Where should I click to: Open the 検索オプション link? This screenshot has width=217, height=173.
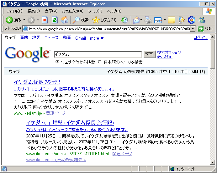coord(169,52)
